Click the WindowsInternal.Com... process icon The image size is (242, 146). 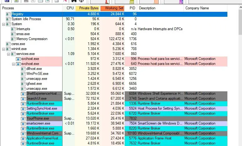pyautogui.click(x=23, y=133)
